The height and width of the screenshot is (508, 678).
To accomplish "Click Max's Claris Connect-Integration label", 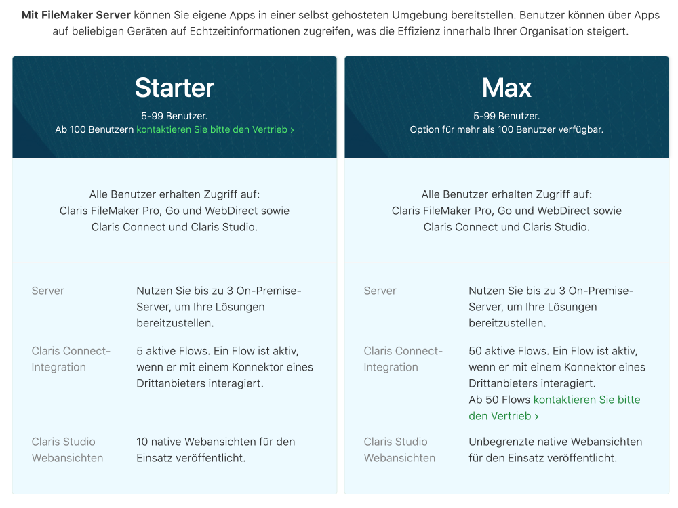I will pyautogui.click(x=403, y=359).
